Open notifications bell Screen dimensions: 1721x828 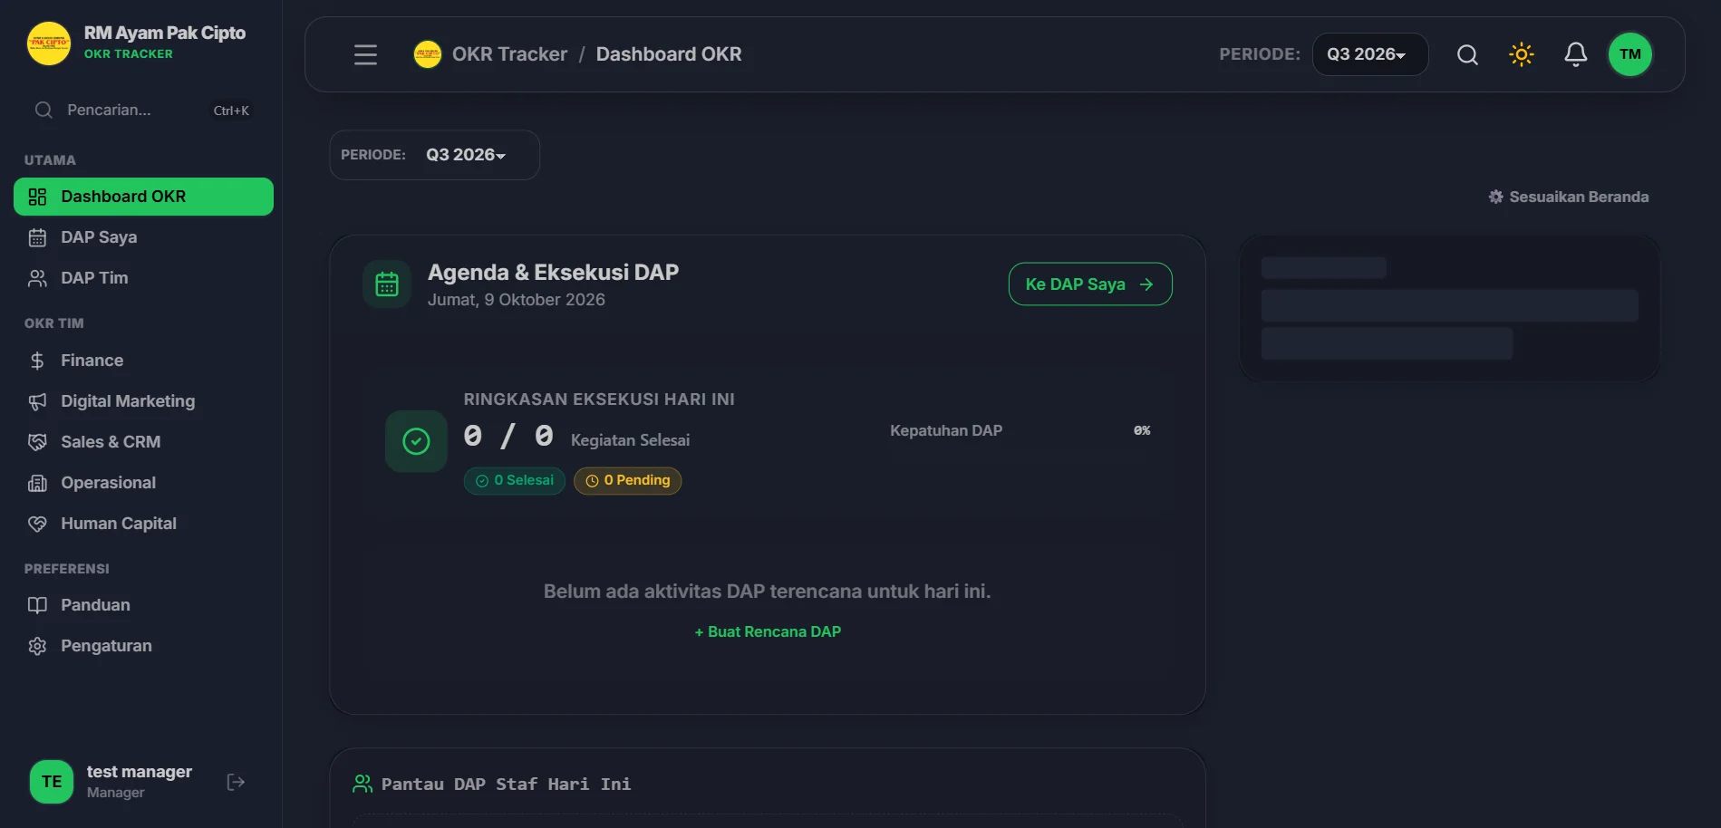tap(1576, 54)
